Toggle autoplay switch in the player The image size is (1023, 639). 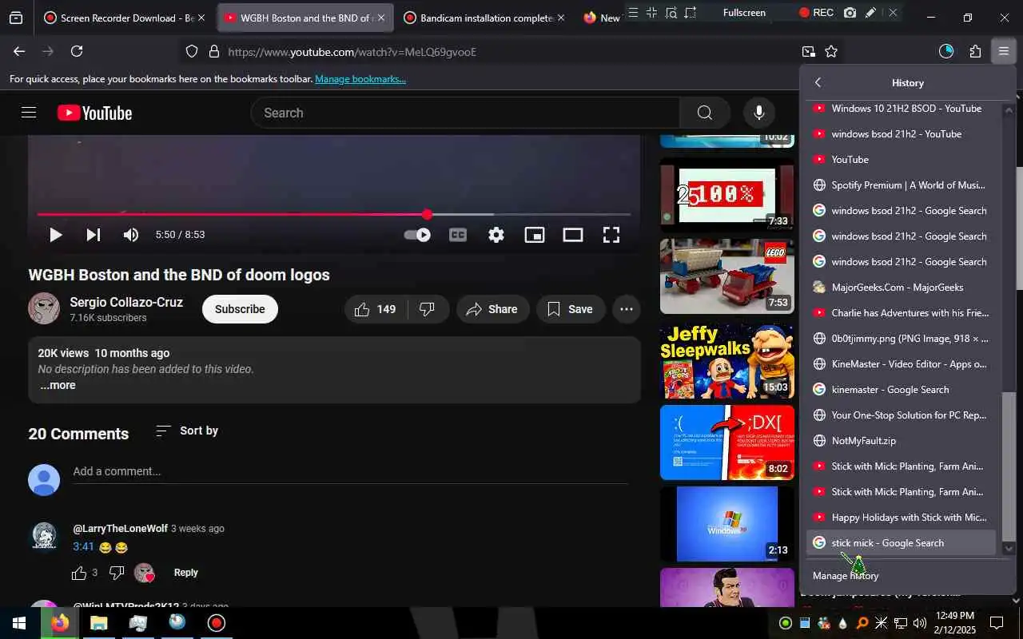(x=417, y=235)
